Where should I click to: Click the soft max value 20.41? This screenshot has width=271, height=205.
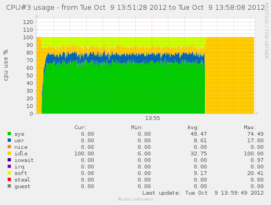click(255, 173)
